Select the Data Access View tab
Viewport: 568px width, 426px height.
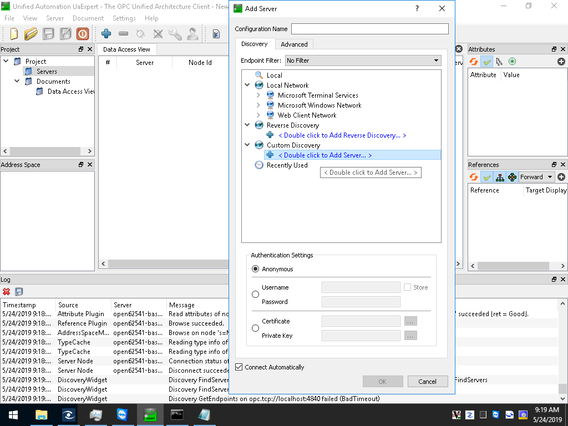coord(126,49)
